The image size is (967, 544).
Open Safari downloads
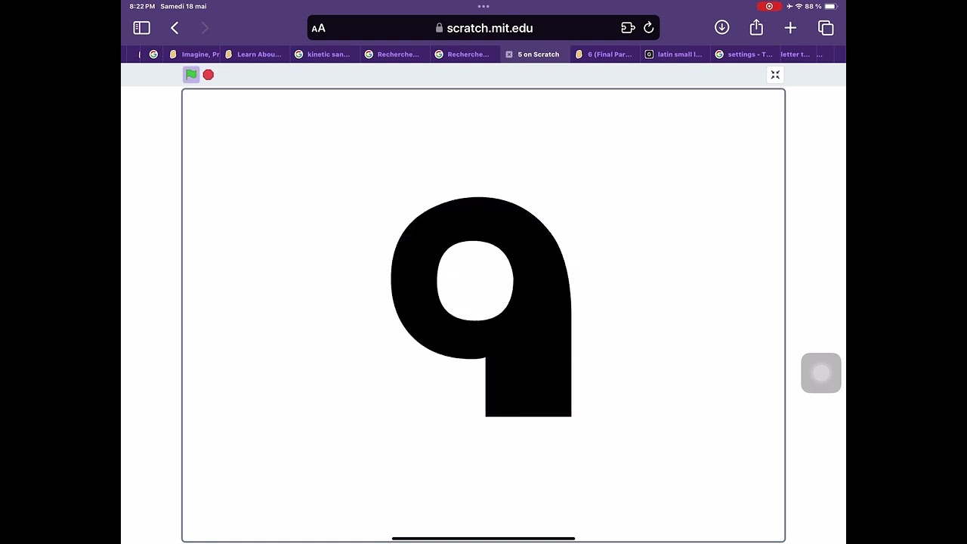721,28
